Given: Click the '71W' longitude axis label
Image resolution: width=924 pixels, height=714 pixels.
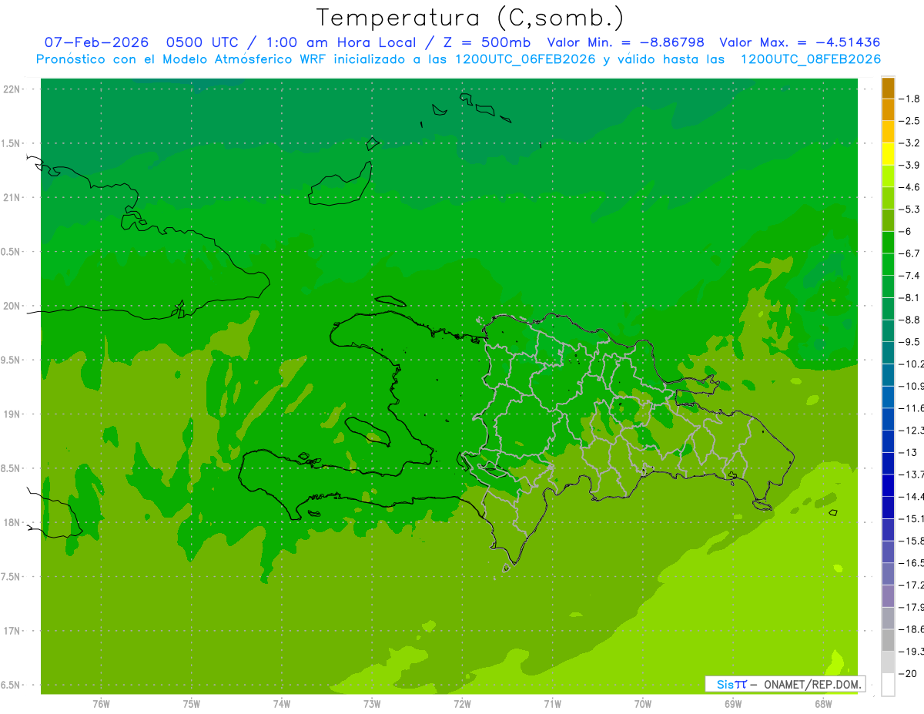Looking at the screenshot, I should (x=552, y=703).
